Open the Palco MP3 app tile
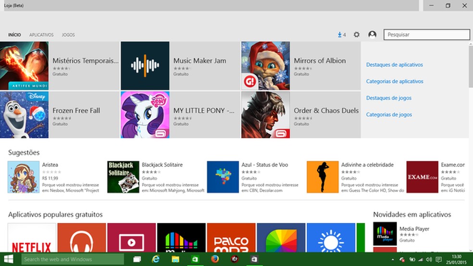Viewport: 473px width, 266px height. coord(231,238)
